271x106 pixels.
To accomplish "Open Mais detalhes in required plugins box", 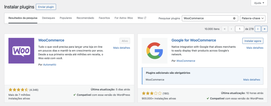I will point(252,80).
